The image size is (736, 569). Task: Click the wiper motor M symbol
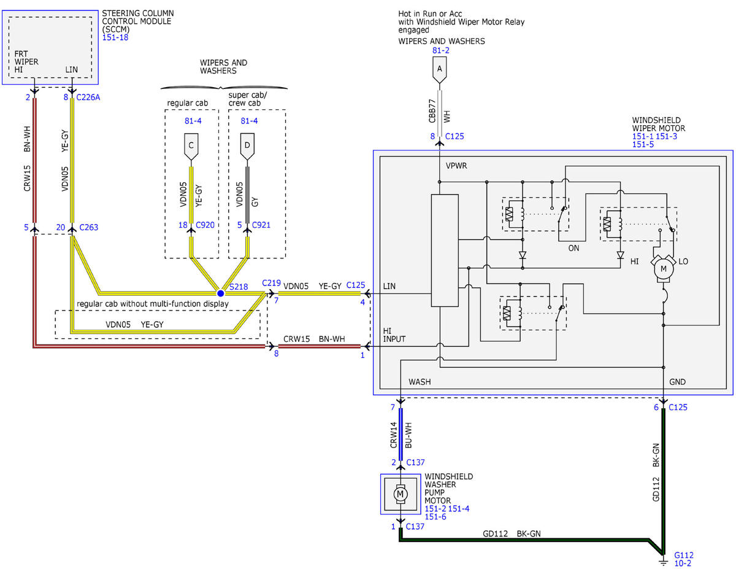[663, 268]
